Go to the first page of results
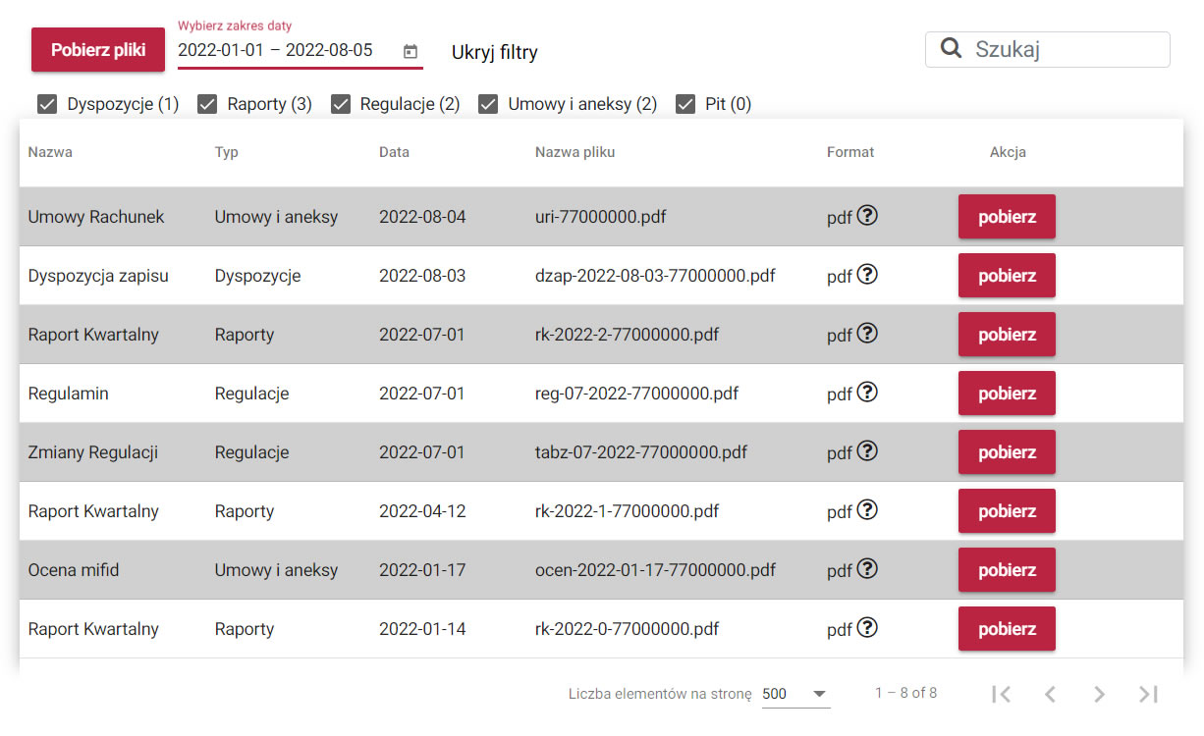The width and height of the screenshot is (1204, 736). click(1001, 694)
